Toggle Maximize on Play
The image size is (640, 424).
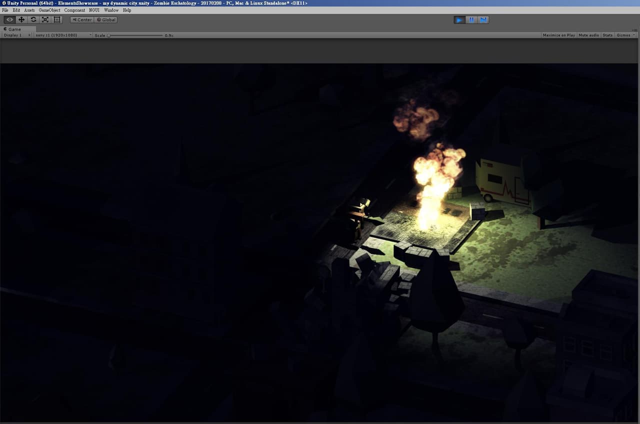558,35
